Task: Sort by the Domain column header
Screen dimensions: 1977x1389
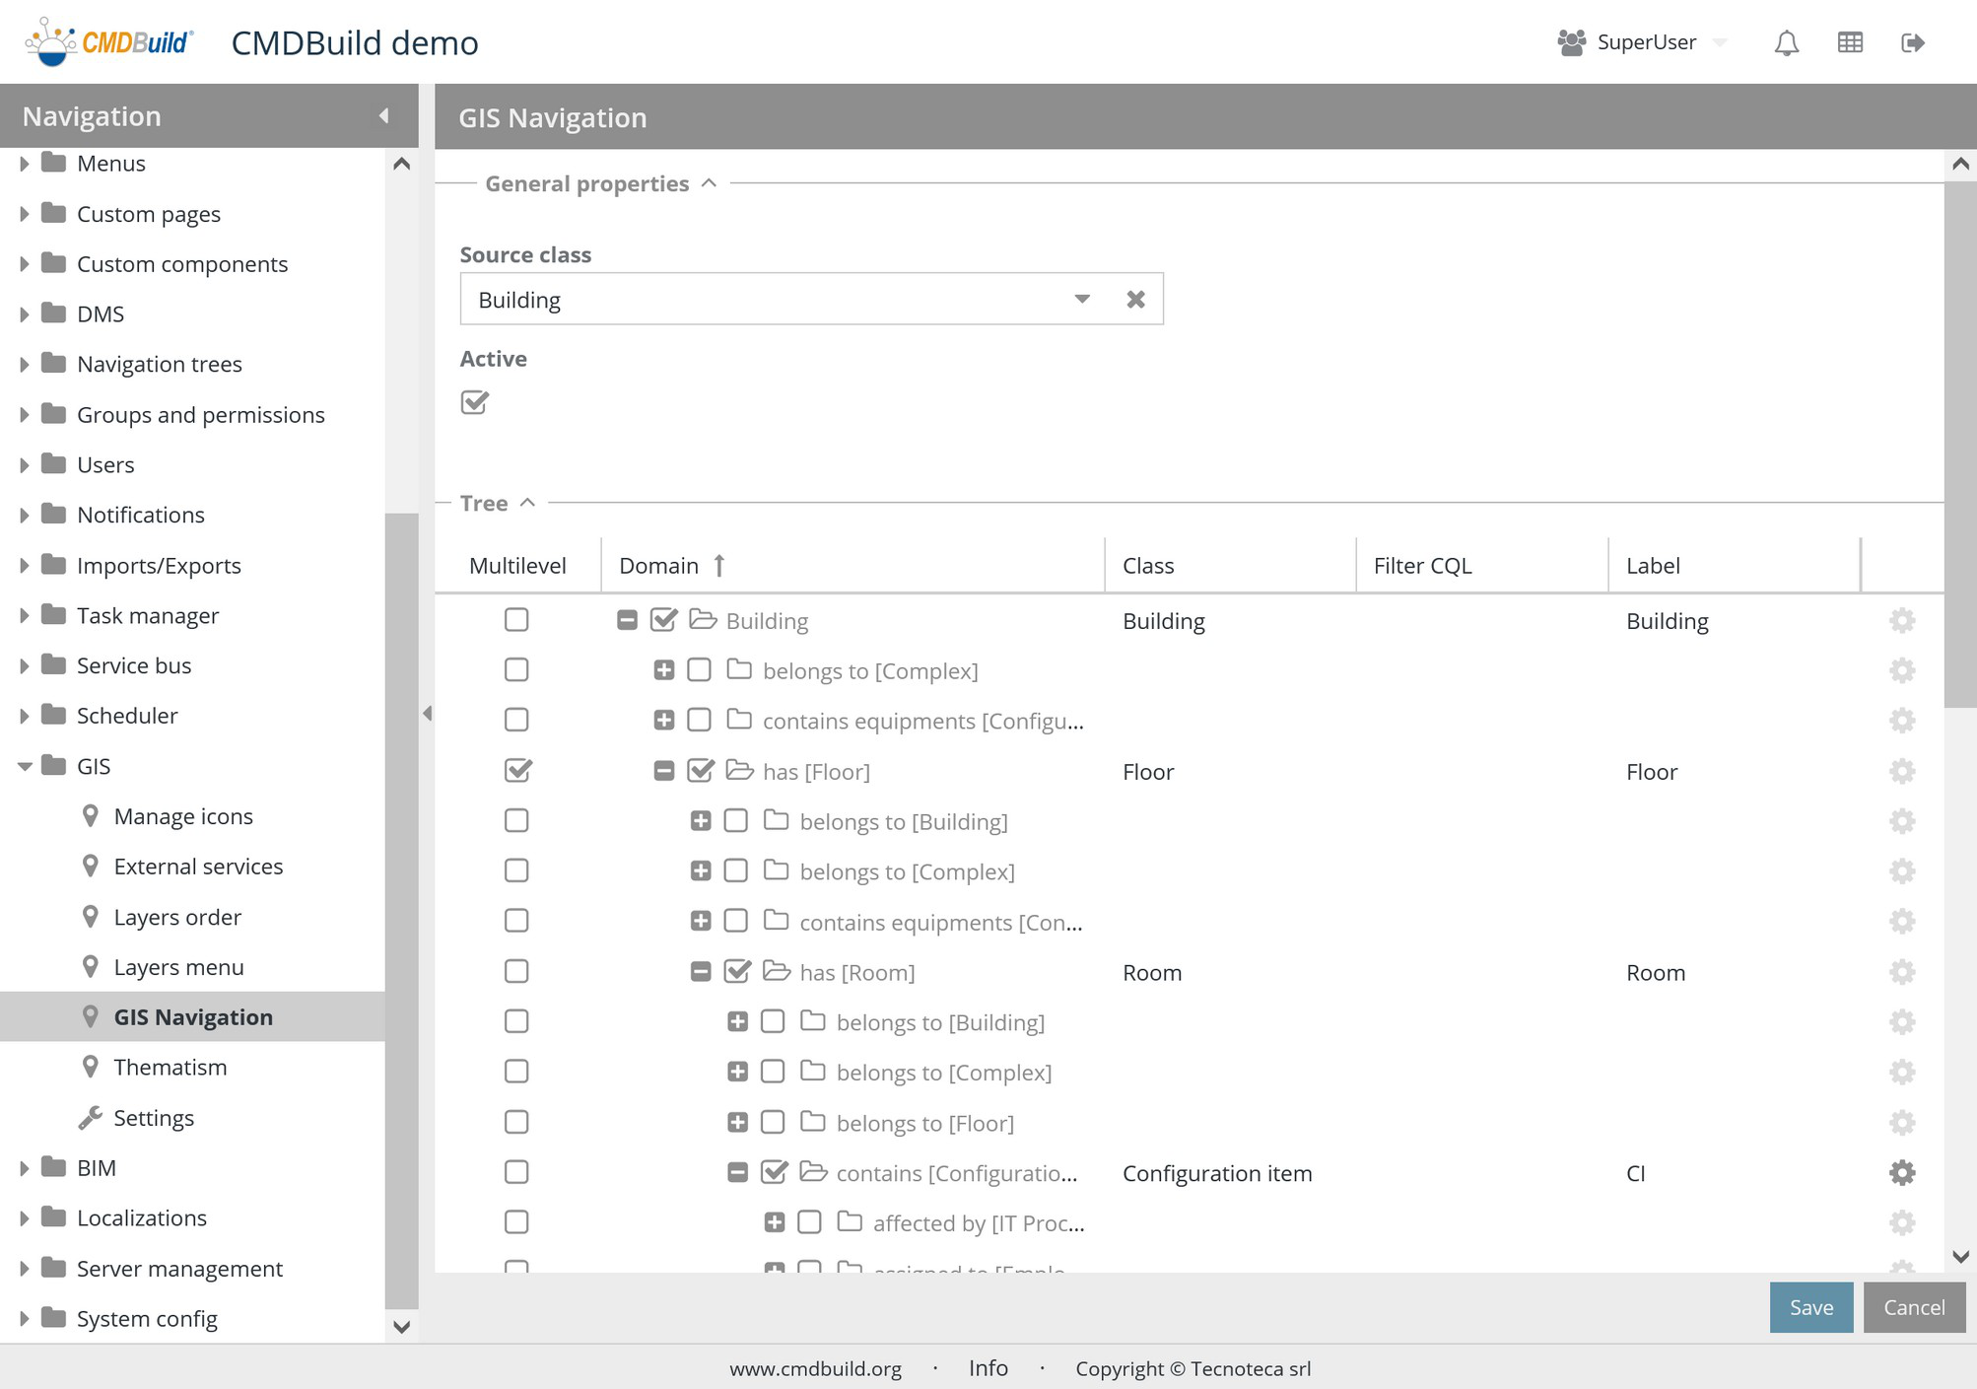Action: [x=658, y=566]
